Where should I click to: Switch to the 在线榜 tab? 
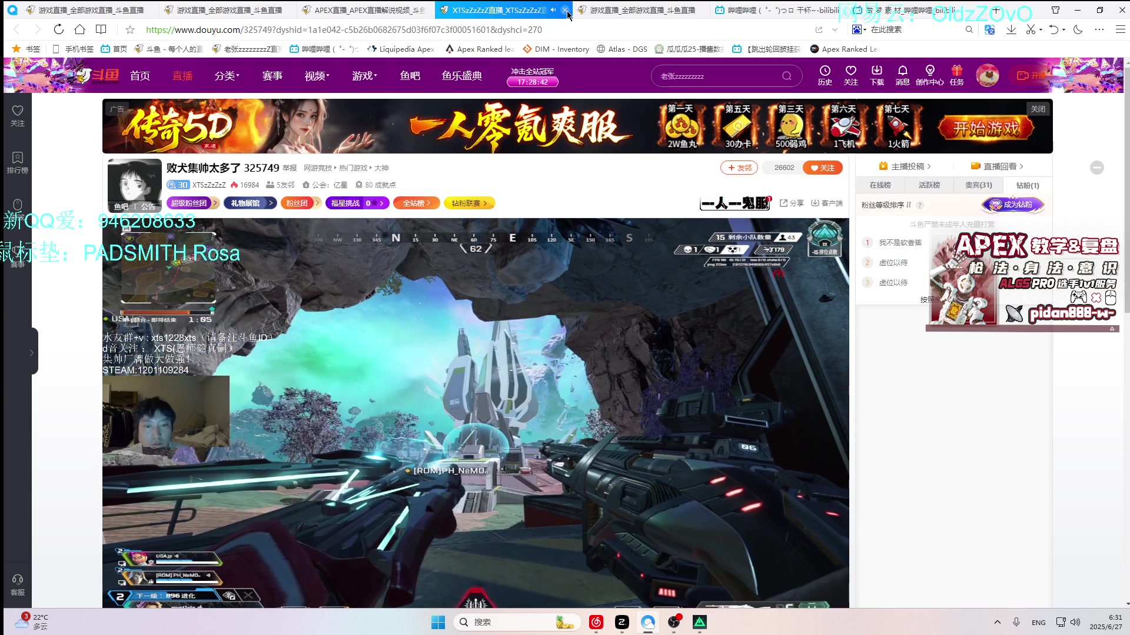tap(880, 185)
